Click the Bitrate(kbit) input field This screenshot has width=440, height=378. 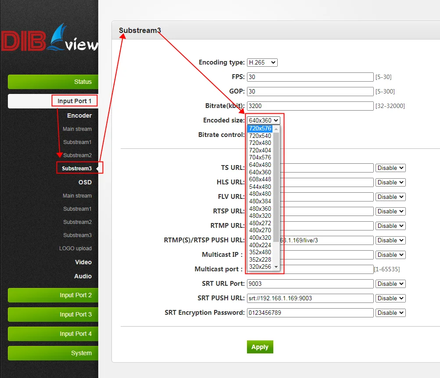pyautogui.click(x=310, y=106)
